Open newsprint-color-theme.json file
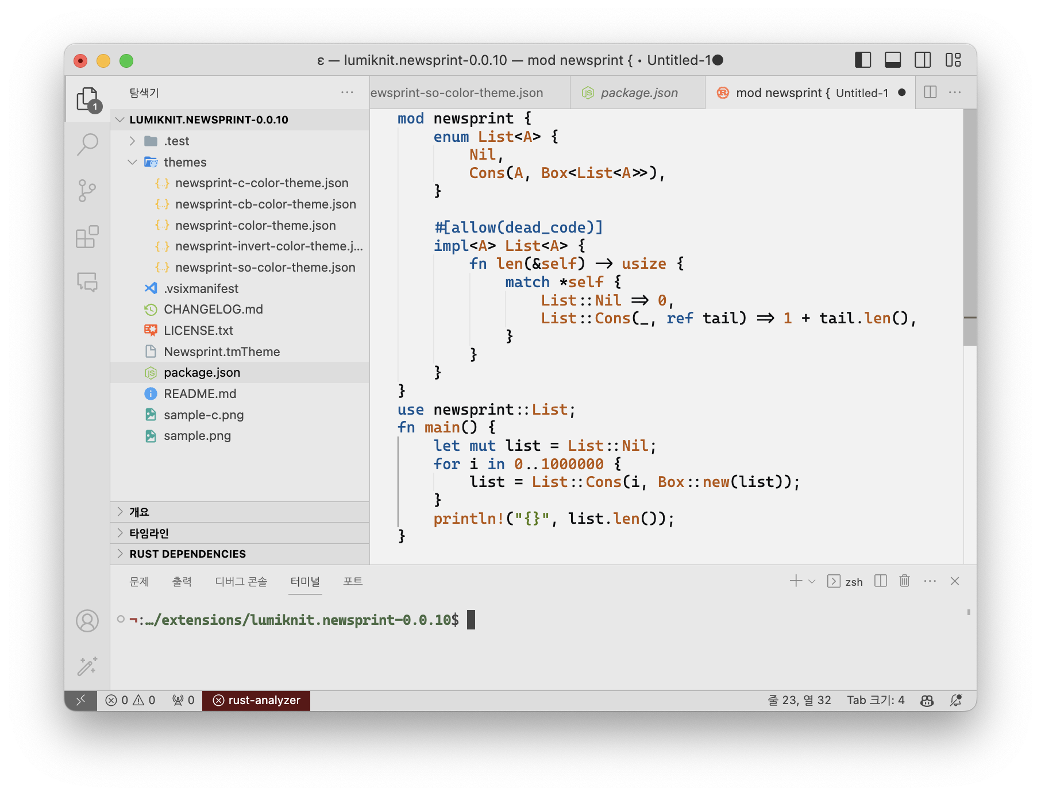 [240, 225]
